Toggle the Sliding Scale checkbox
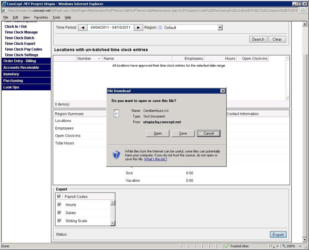This screenshot has width=309, height=250. [59, 221]
